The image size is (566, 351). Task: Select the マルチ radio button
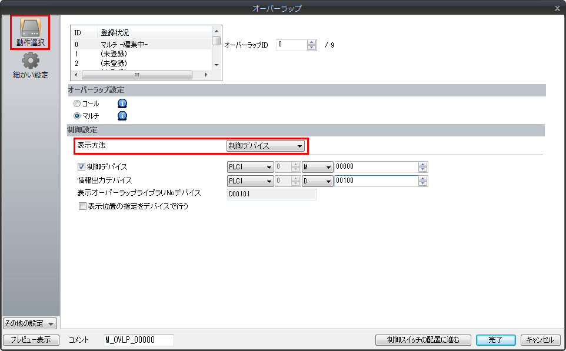(77, 116)
